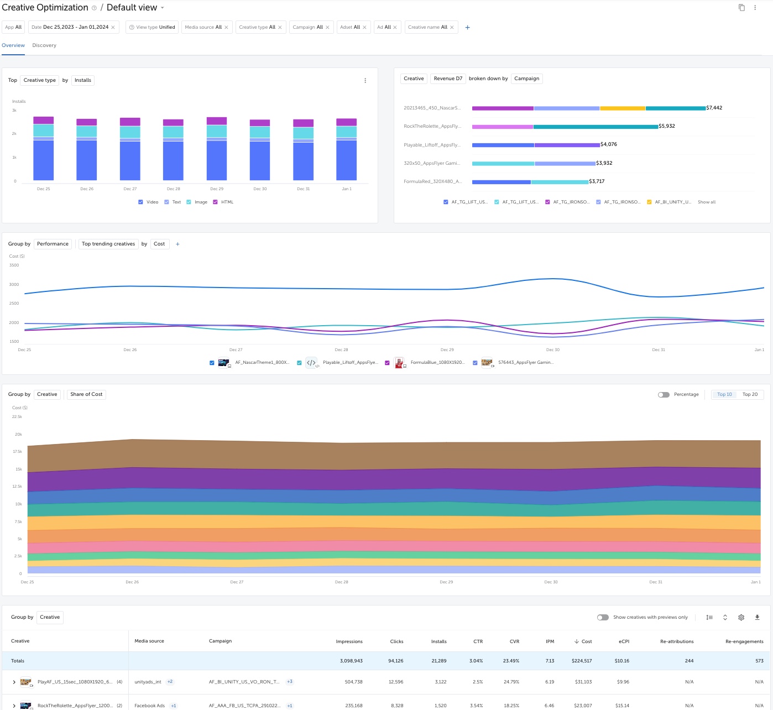Switch to the Discovery tab
The image size is (773, 710).
coord(44,45)
